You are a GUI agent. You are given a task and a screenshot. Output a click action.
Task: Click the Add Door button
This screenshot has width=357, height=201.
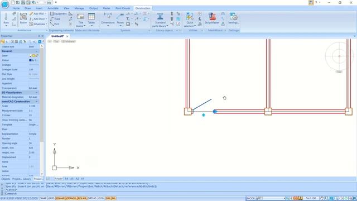(37, 19)
